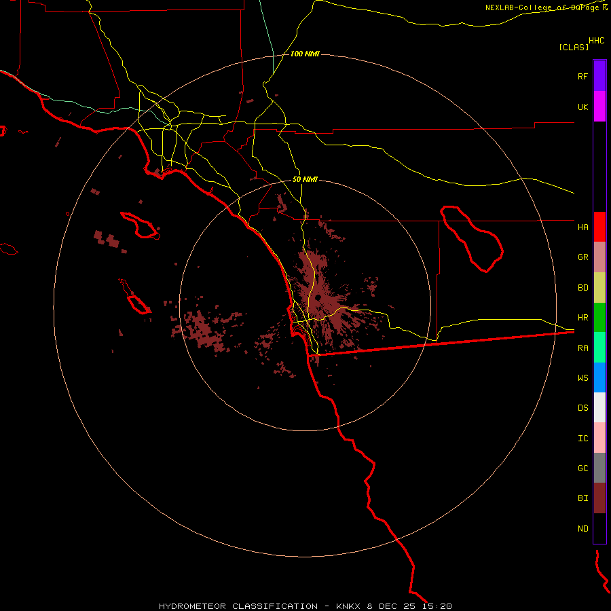Click the UK magenta legend swatch
Viewport: 611px width, 611px height.
[599, 107]
